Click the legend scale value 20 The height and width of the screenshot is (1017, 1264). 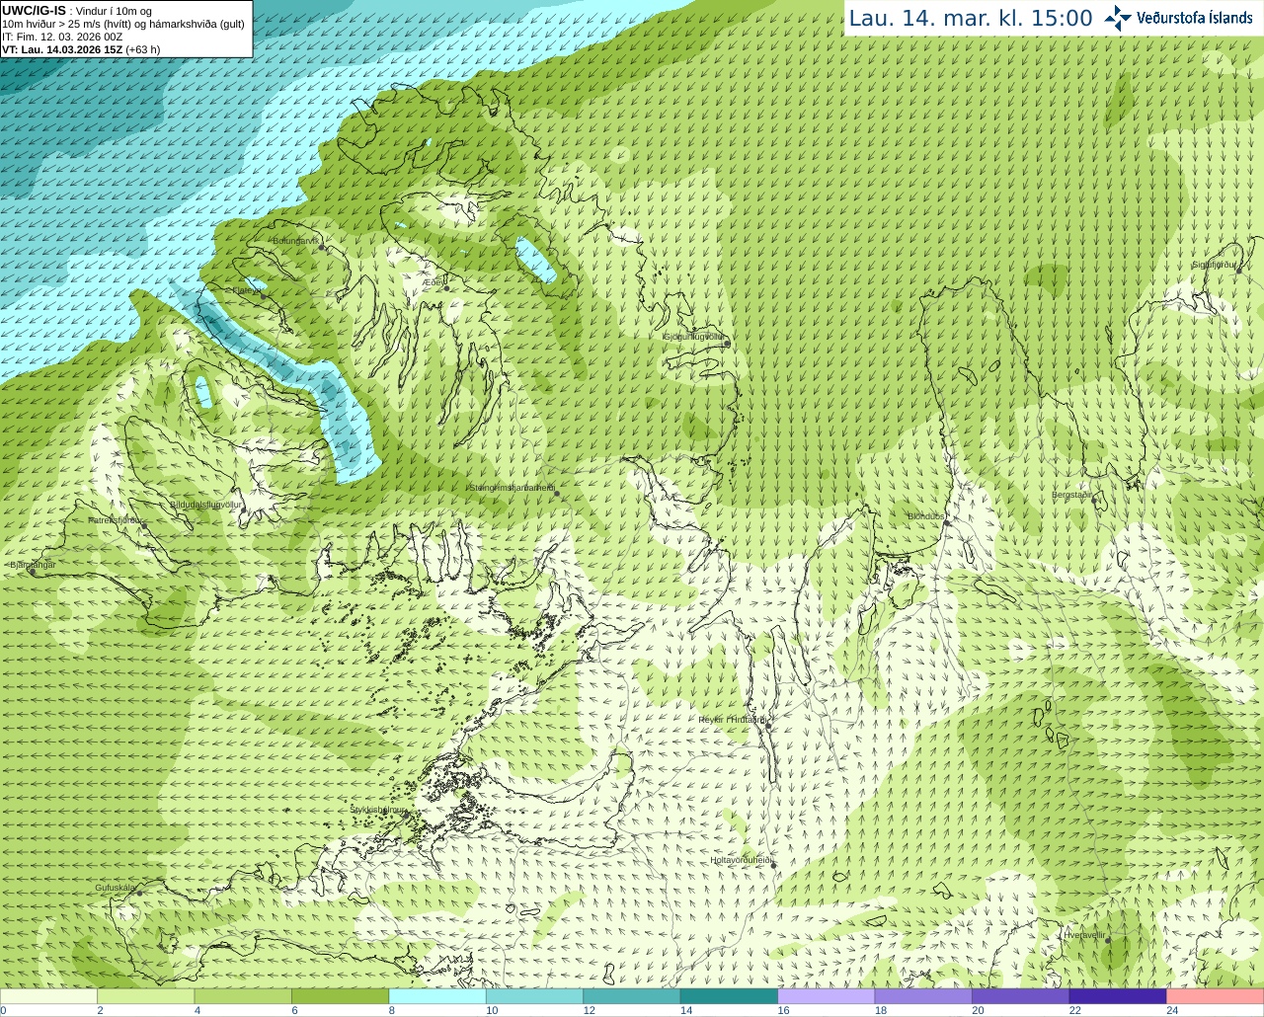coord(978,1010)
